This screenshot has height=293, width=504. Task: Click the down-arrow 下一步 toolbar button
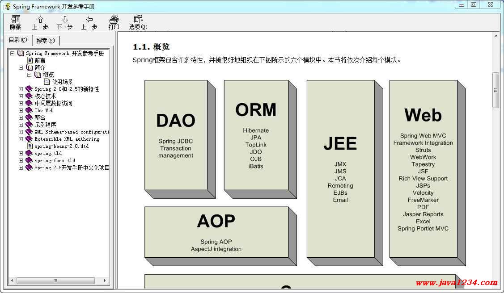point(64,22)
